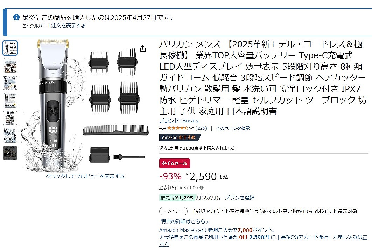This screenshot has height=248, width=372.
Task: Open the ブランド: Busaty brand link
Action: click(x=179, y=120)
